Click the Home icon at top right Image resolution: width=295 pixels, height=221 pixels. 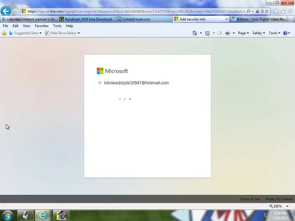(x=276, y=12)
